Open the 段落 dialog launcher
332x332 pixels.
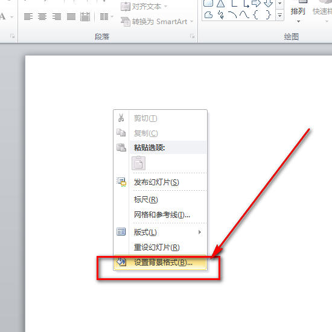[x=192, y=36]
